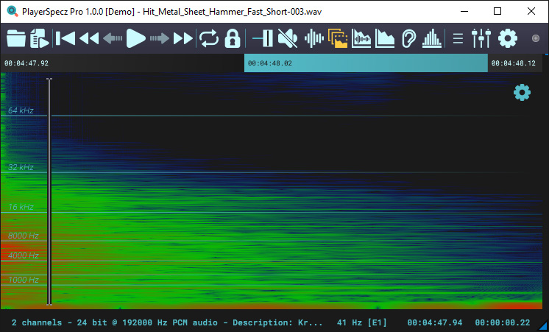The image size is (549, 332).
Task: Click the 64 kHz frequency label
Action: (21, 110)
